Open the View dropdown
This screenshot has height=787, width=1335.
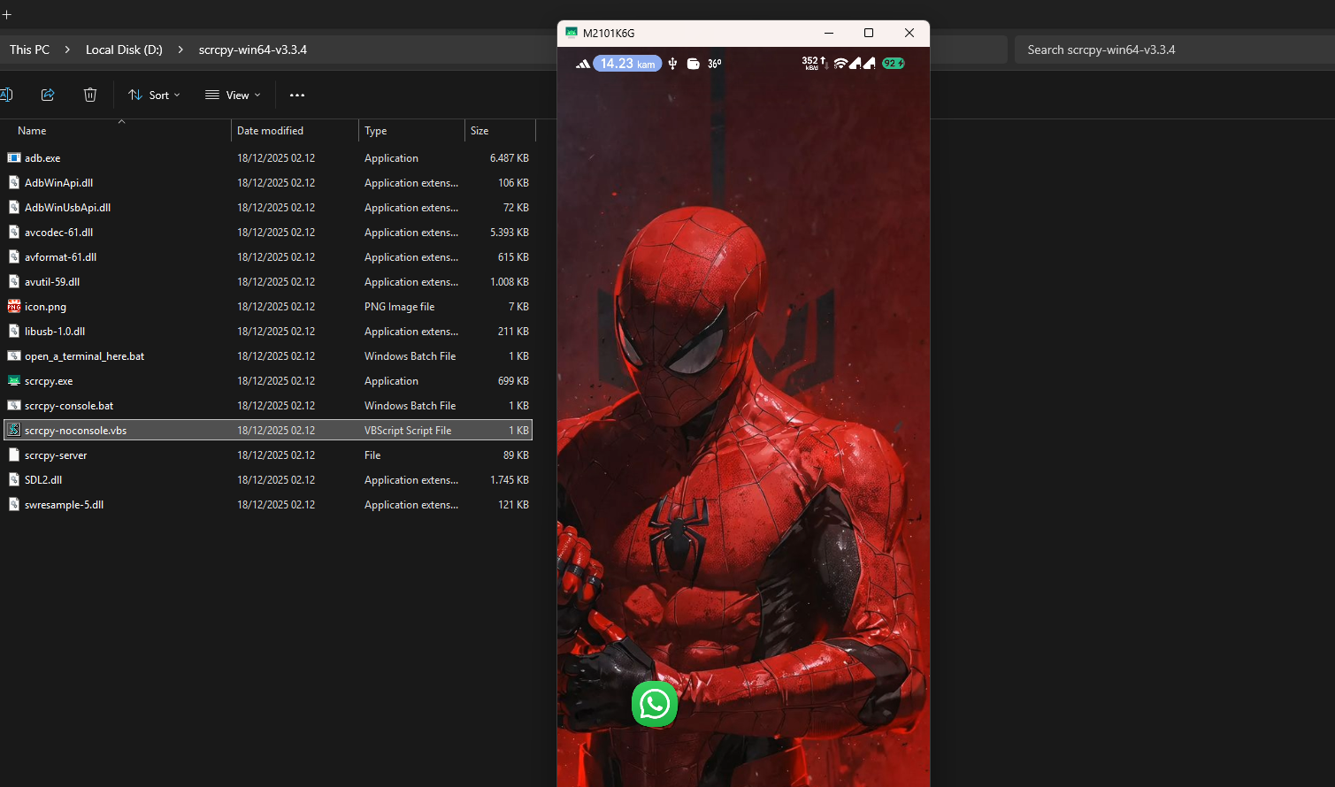[x=233, y=95]
